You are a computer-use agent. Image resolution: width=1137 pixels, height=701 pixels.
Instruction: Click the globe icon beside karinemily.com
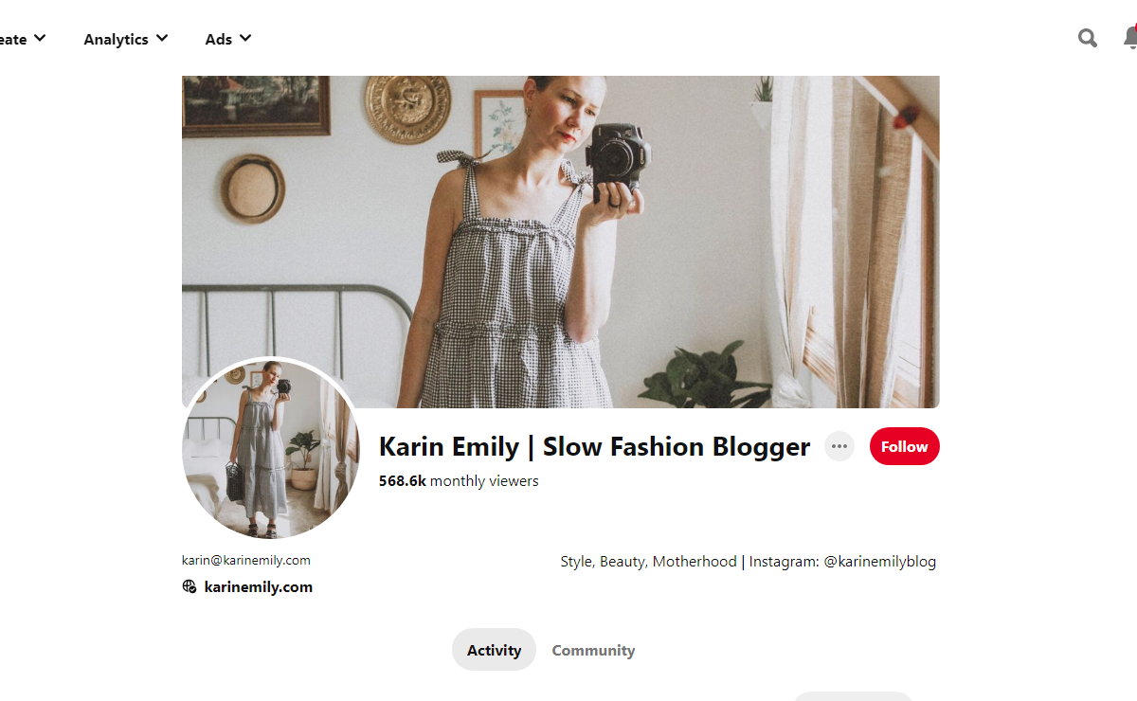[189, 587]
